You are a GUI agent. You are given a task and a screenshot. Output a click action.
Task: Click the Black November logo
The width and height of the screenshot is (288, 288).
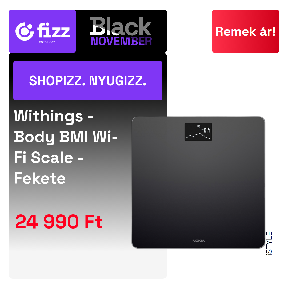tap(121, 31)
